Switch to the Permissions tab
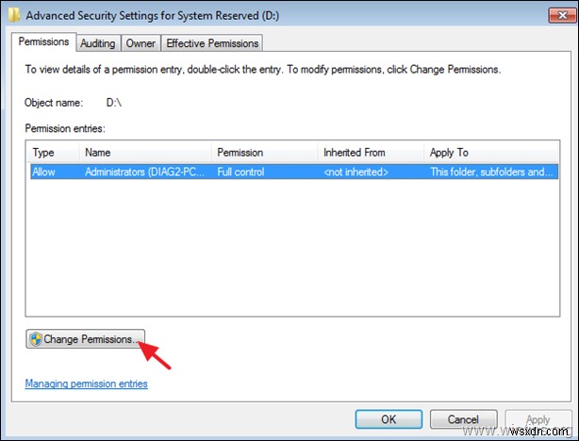Screen dimensions: 579x441 45,42
